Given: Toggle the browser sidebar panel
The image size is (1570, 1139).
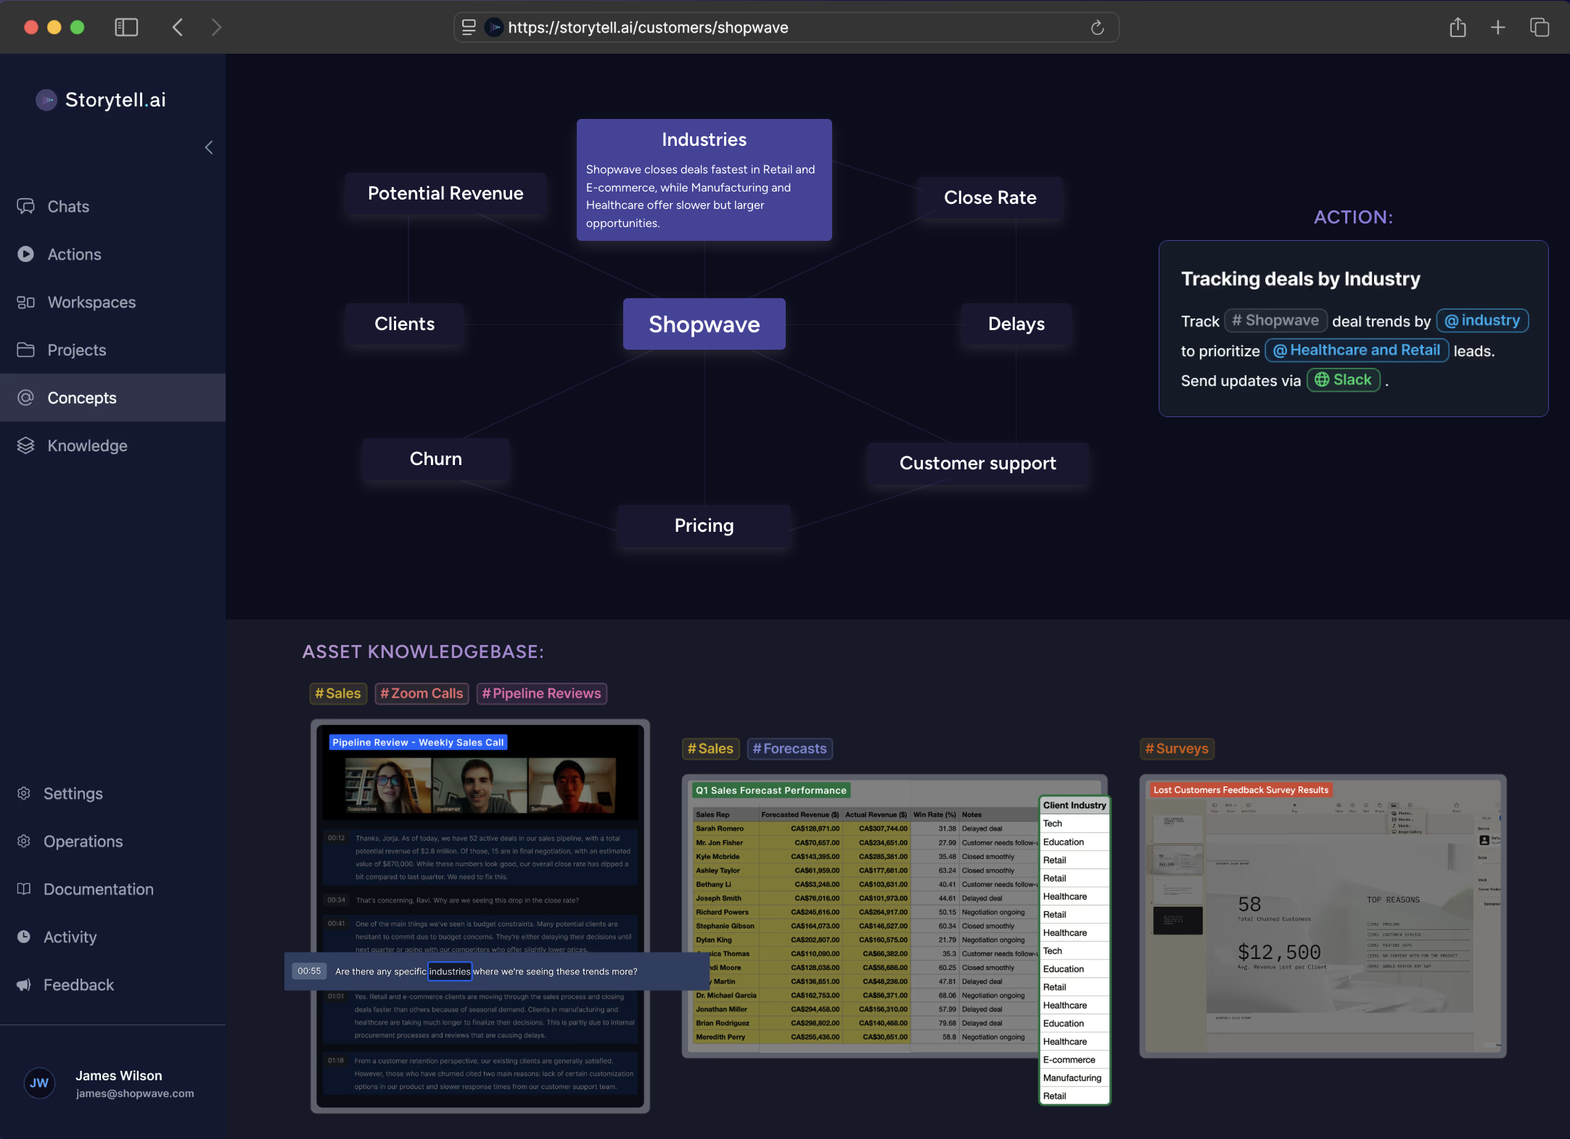Looking at the screenshot, I should pos(126,28).
